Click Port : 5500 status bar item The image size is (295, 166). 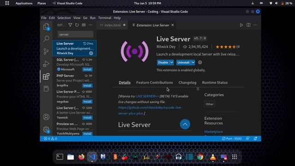pyautogui.click(x=231, y=139)
